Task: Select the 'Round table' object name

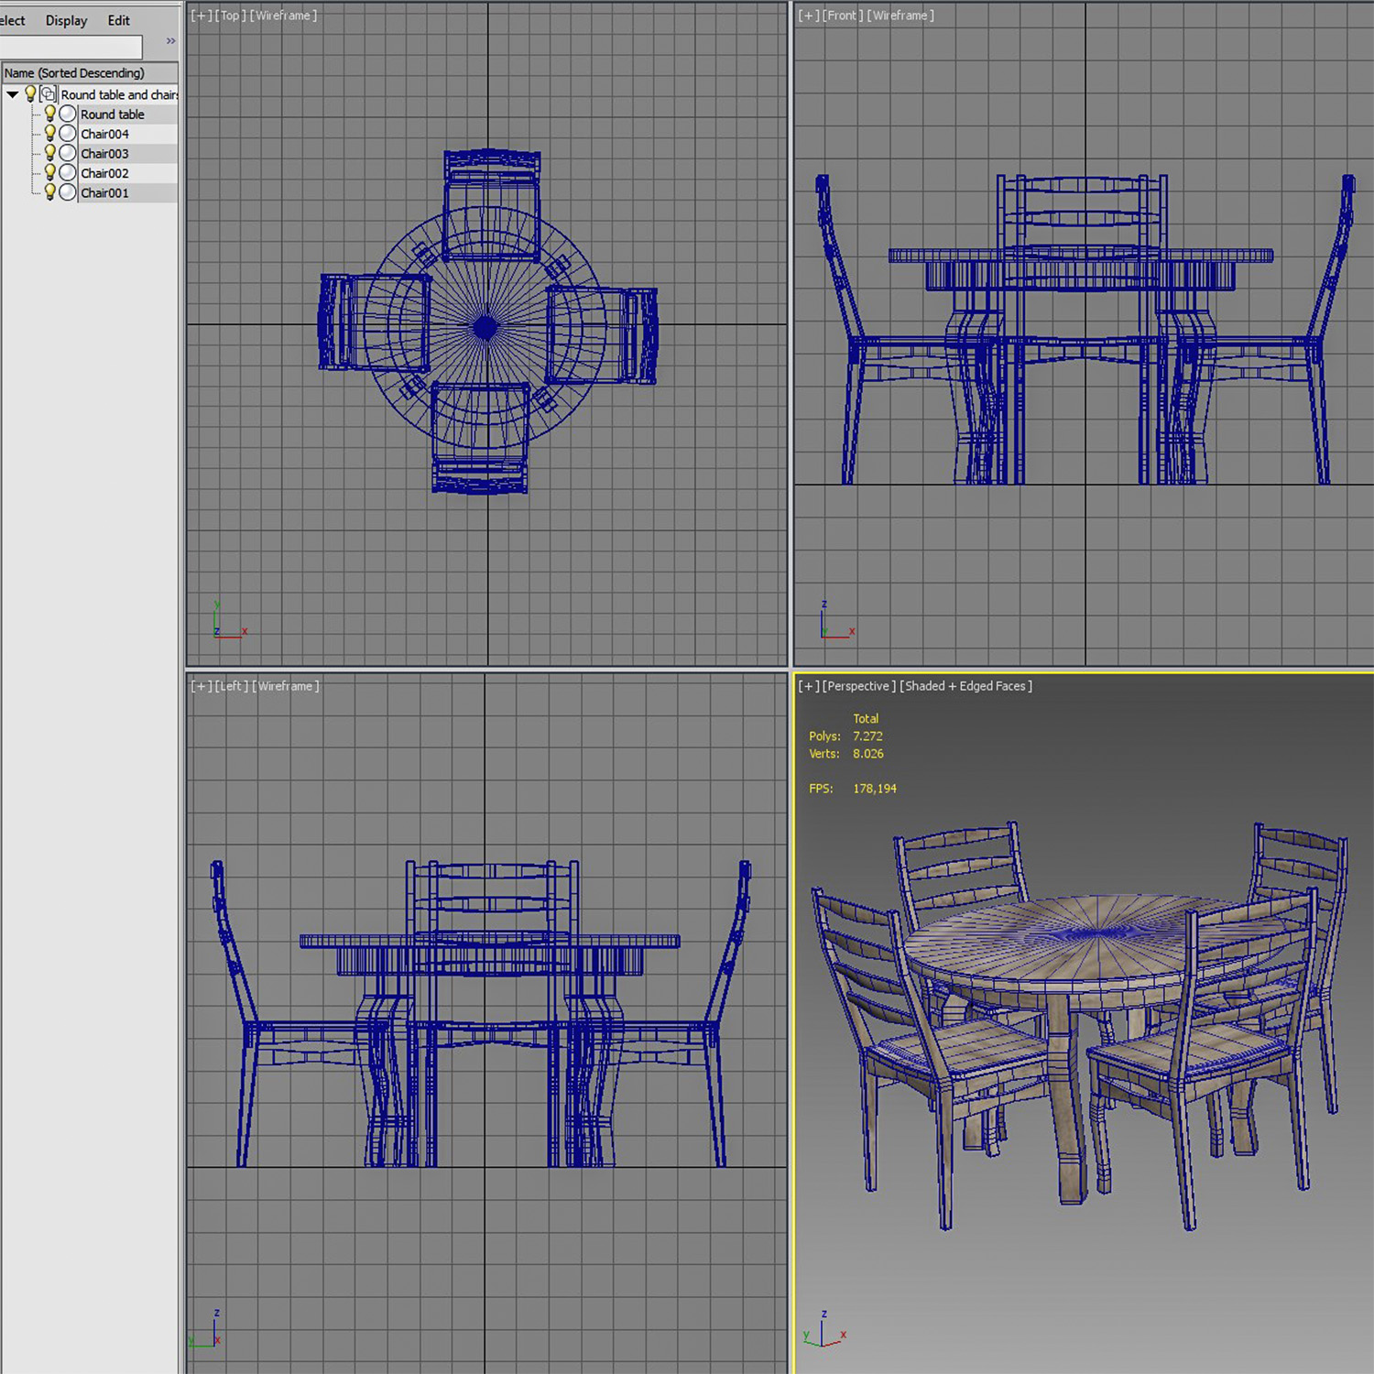Action: [x=113, y=114]
